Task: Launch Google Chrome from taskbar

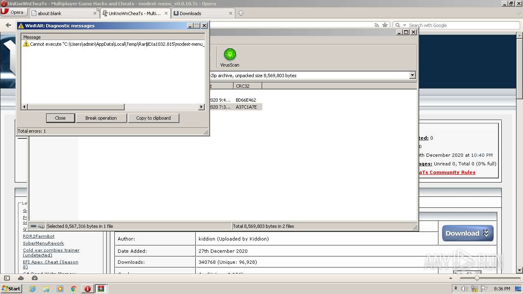Action: click(74, 289)
